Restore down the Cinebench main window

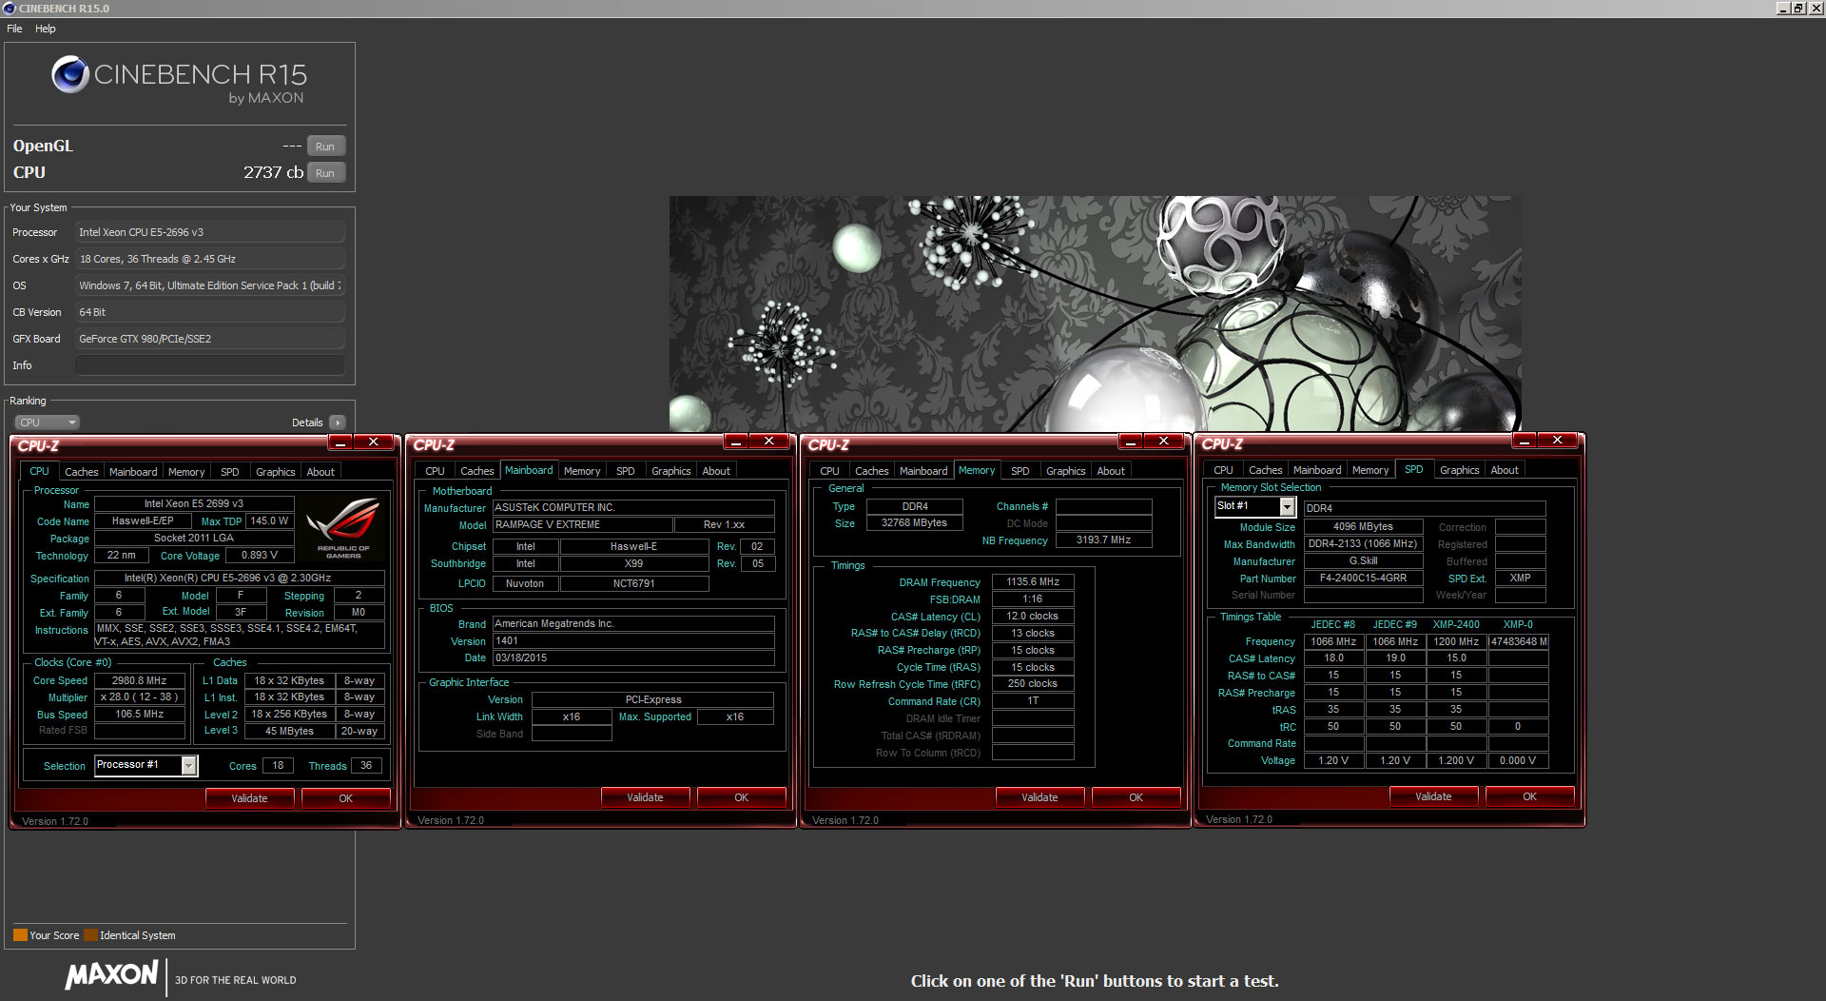(x=1798, y=8)
